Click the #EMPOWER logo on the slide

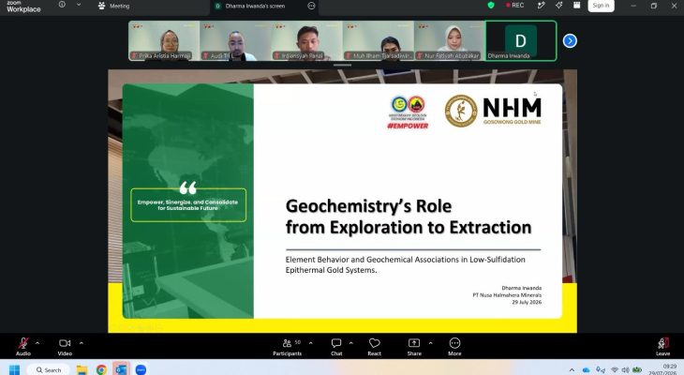click(408, 112)
